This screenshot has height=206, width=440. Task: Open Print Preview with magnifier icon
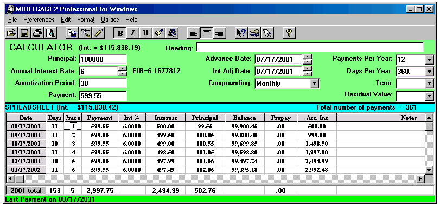click(51, 34)
